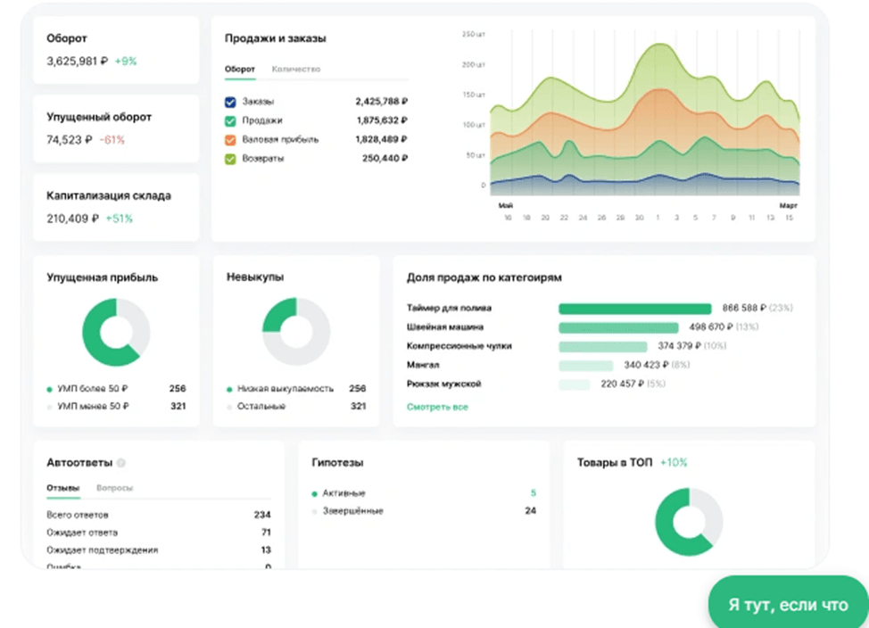Open the Вопросы tab in Автоответы
Viewport: 869px width, 628px height.
coord(115,489)
